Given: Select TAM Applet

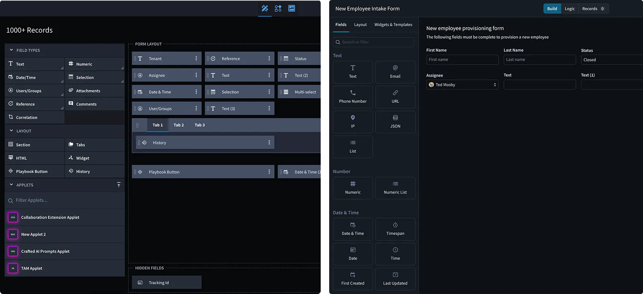Looking at the screenshot, I should tap(65, 268).
